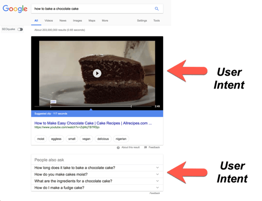Screen dimensions: 262x201
Task: Open the Tools search option
Action: point(157,21)
